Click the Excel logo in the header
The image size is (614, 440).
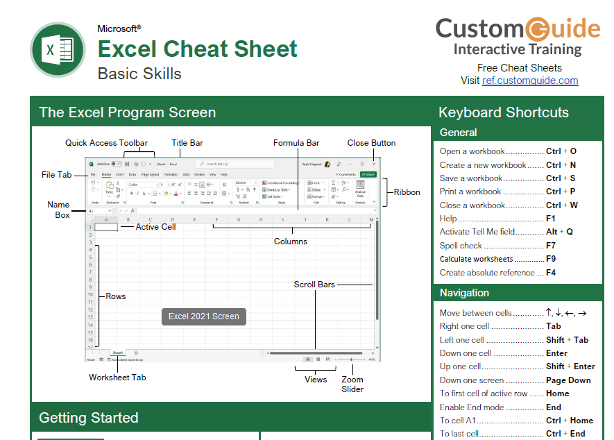click(x=58, y=50)
